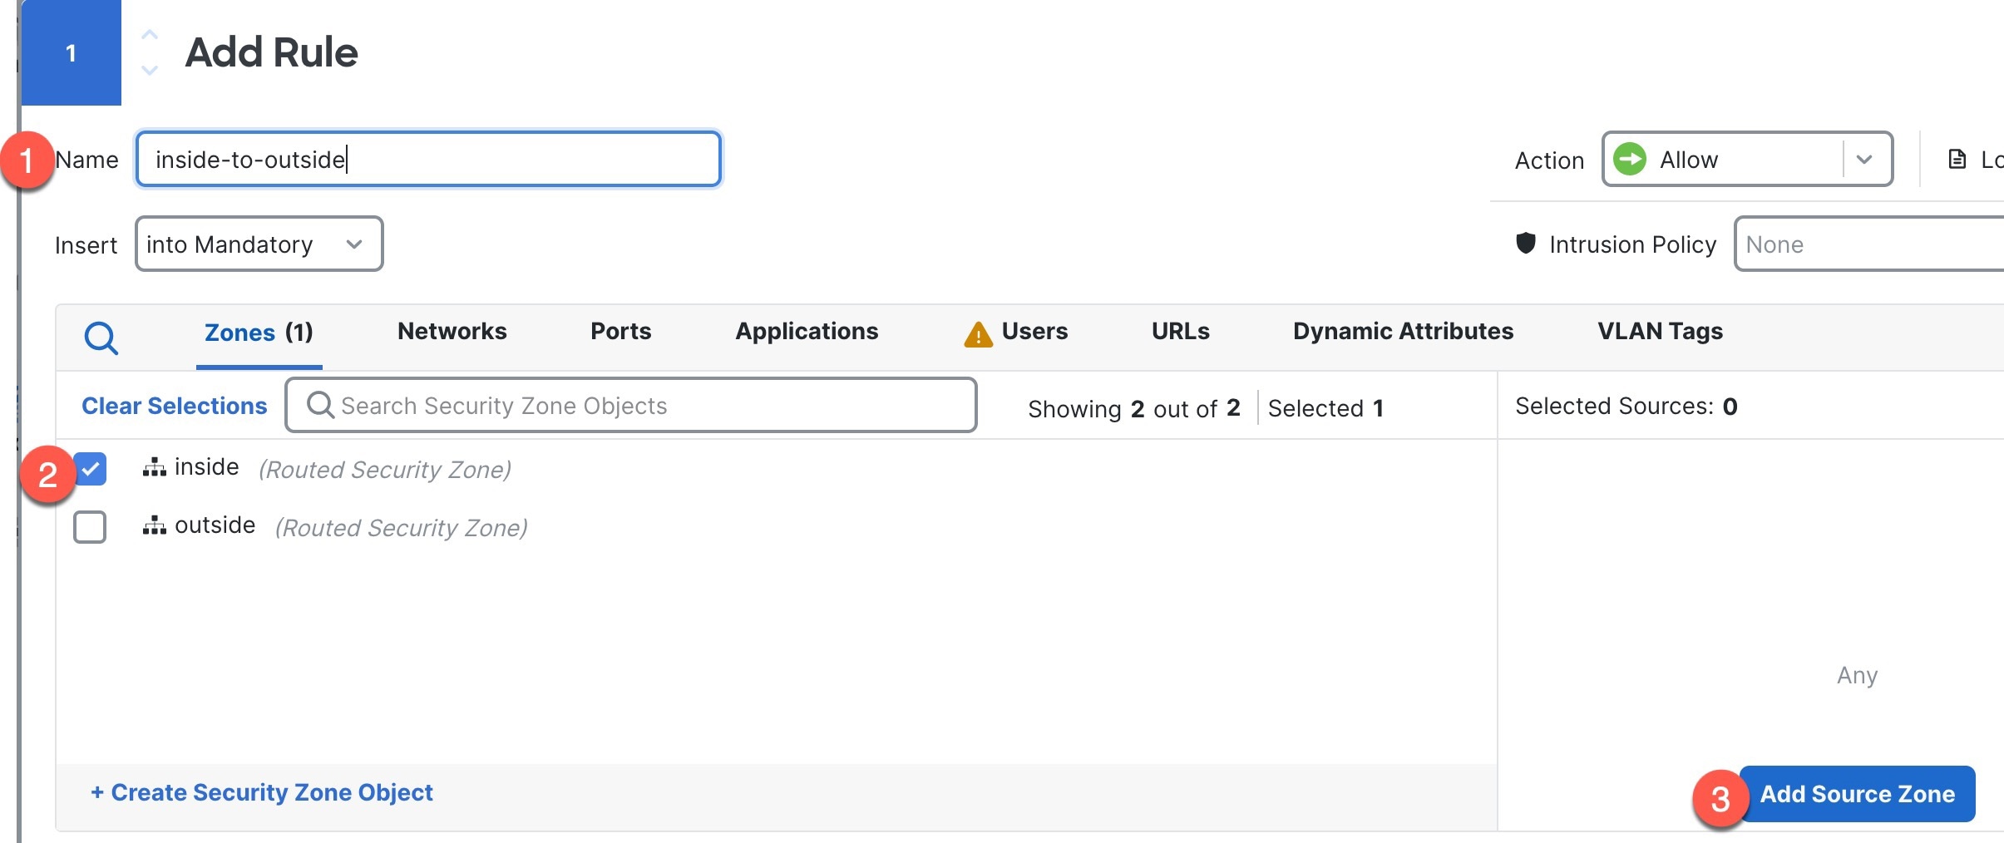The image size is (2004, 843).
Task: Open the Action dropdown
Action: (1863, 159)
